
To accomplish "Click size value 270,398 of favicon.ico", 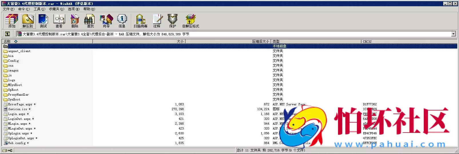I will pos(178,109).
